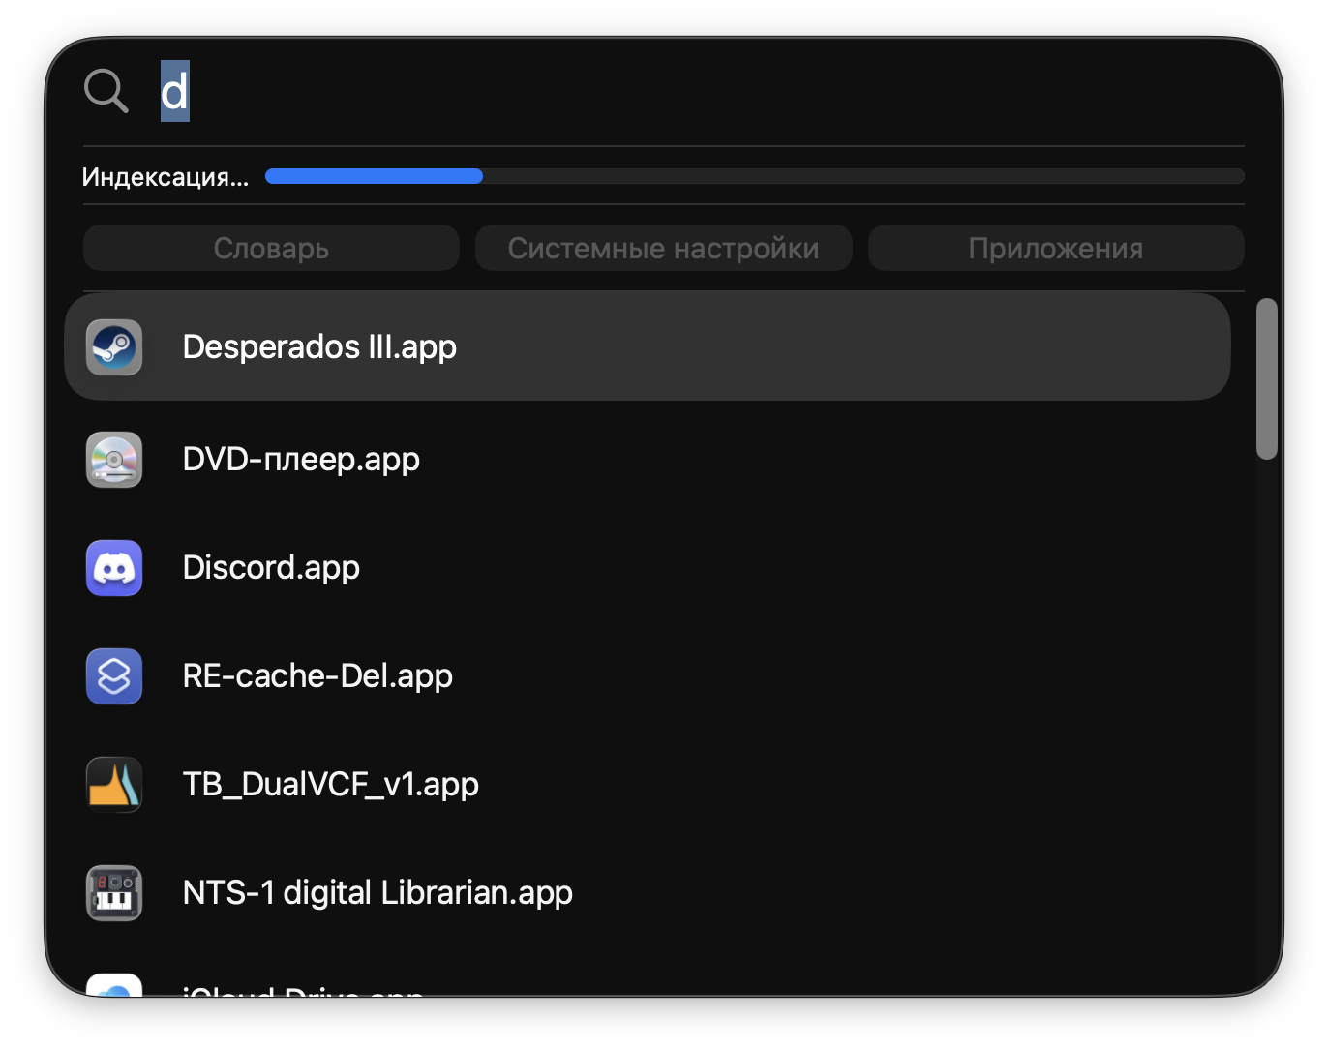This screenshot has width=1328, height=1049.
Task: Select the Системные настройки filter
Action: 663,248
